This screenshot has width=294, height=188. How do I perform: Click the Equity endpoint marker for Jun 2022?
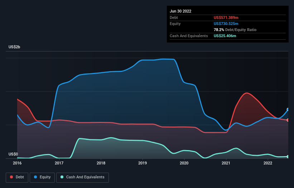point(288,109)
